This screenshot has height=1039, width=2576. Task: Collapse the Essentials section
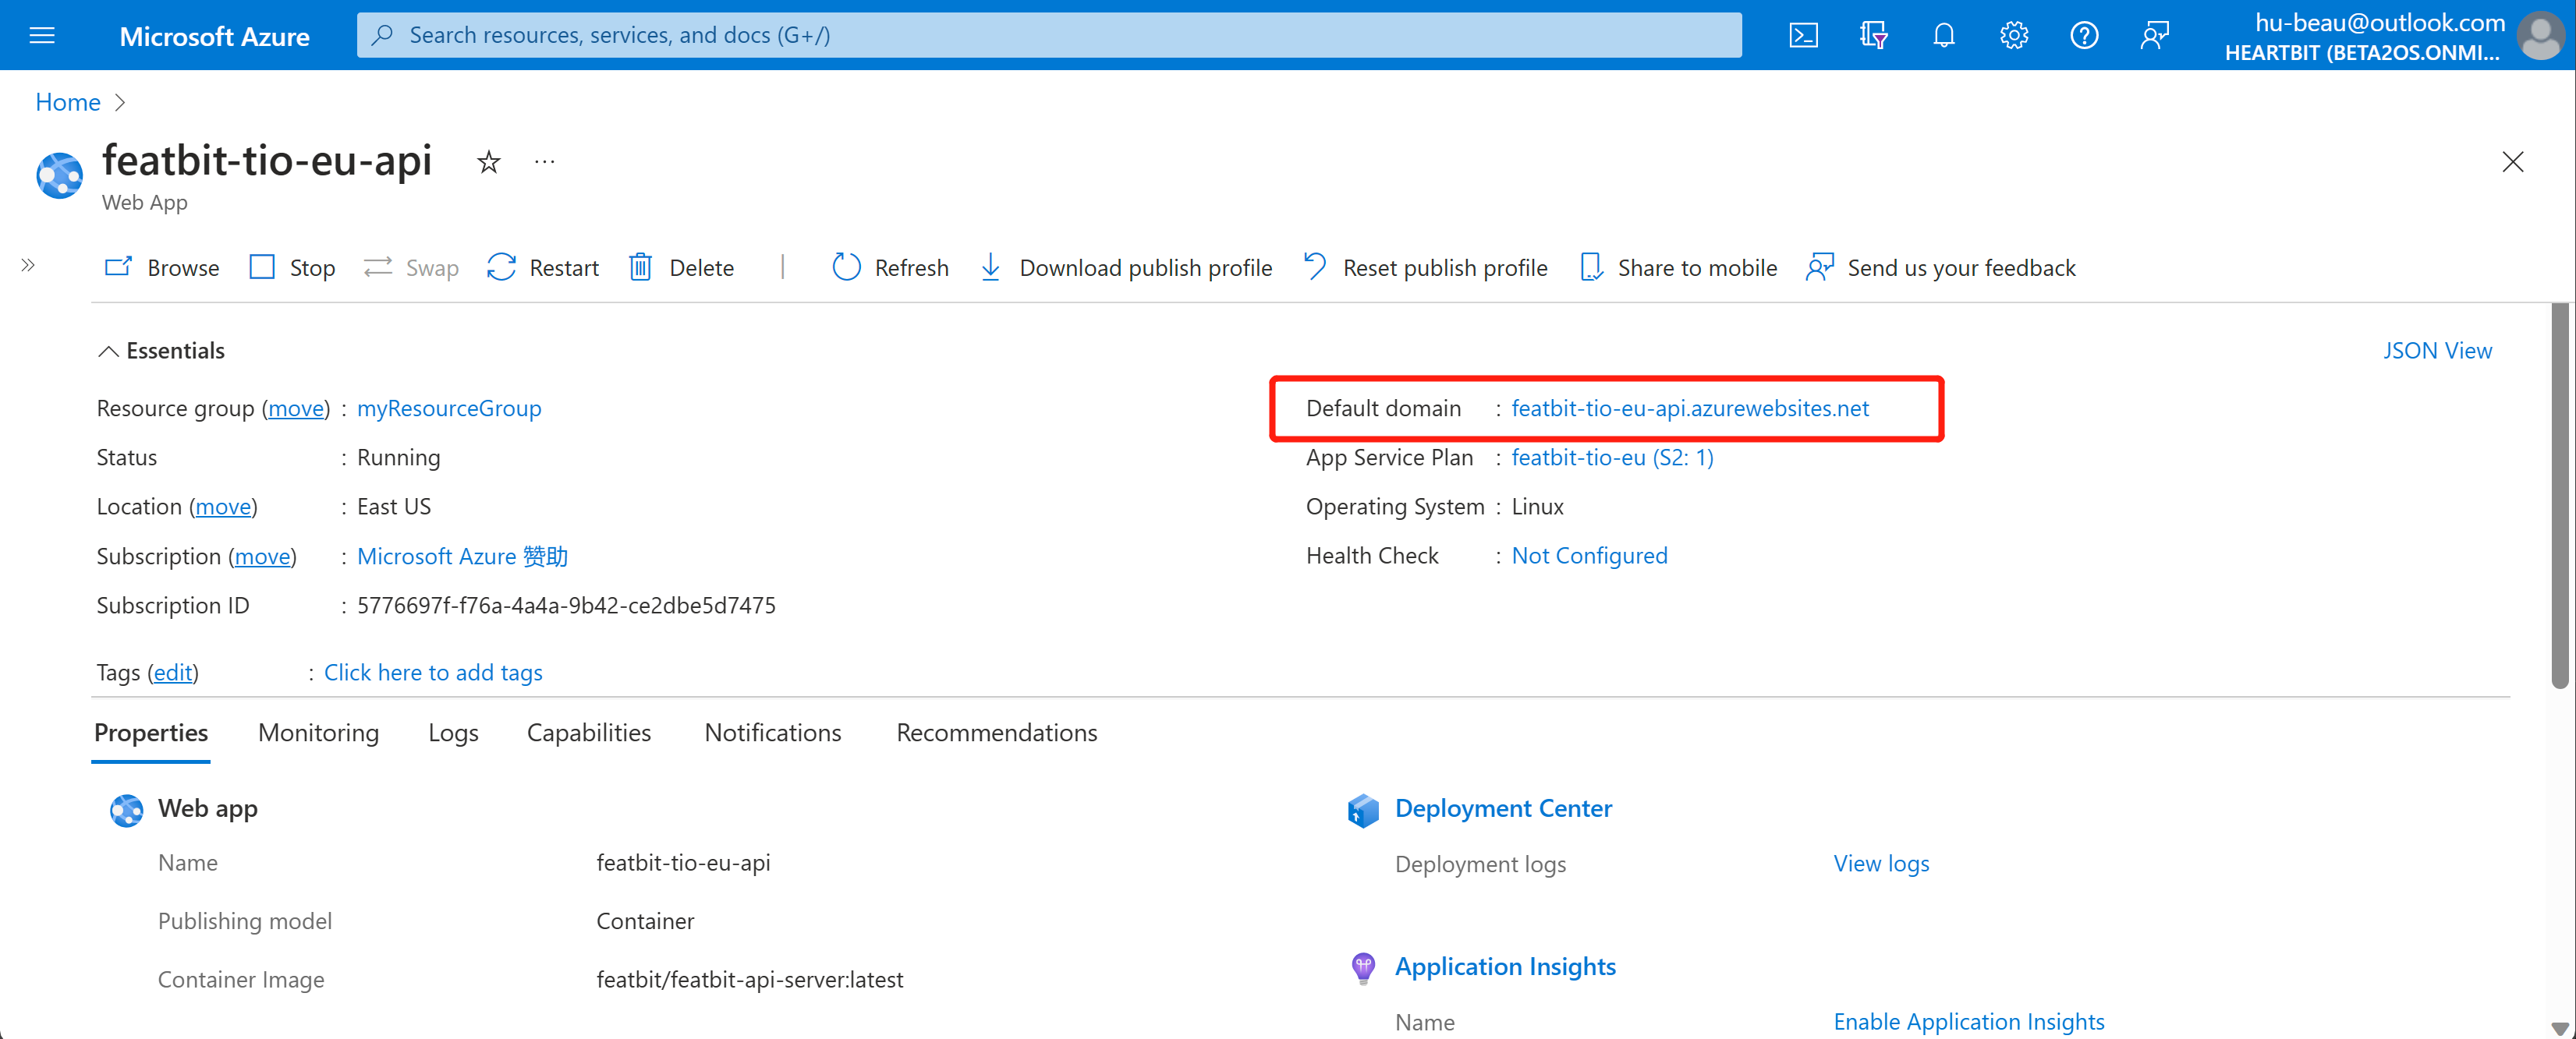click(161, 351)
